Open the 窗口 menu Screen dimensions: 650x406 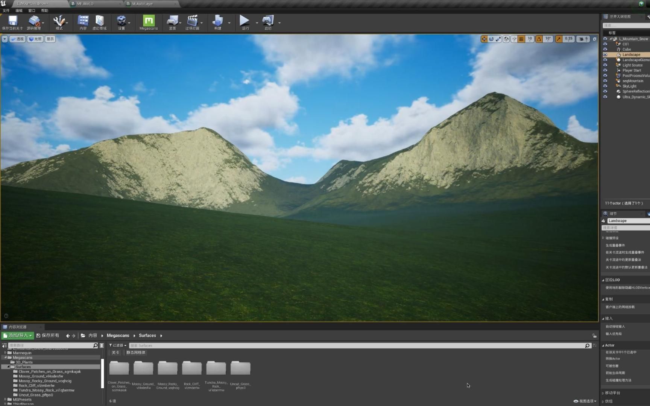[31, 11]
